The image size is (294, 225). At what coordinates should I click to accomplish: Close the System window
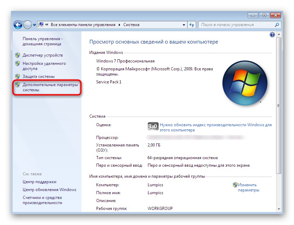(275, 15)
